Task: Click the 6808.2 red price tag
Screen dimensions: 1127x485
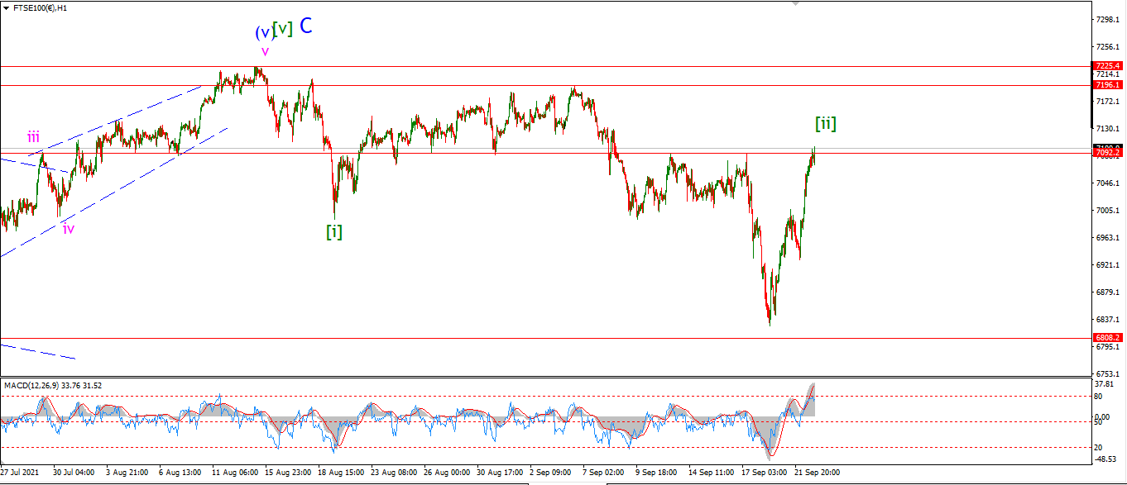Action: click(x=1107, y=338)
